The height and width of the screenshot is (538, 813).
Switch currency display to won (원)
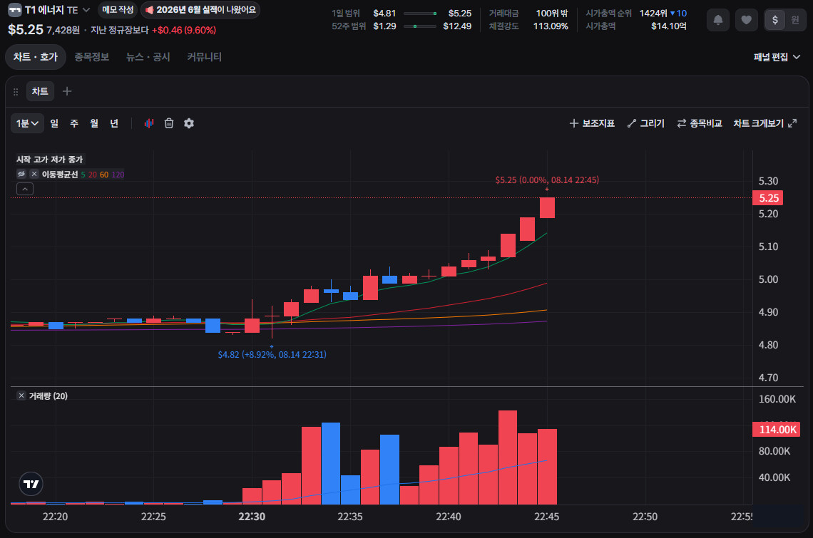[795, 20]
